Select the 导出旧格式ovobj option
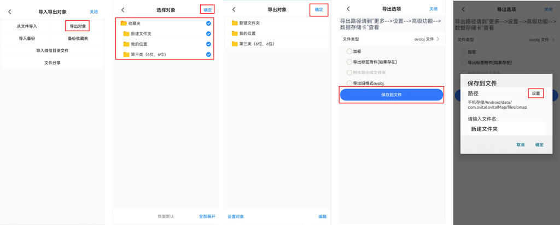 click(x=350, y=83)
